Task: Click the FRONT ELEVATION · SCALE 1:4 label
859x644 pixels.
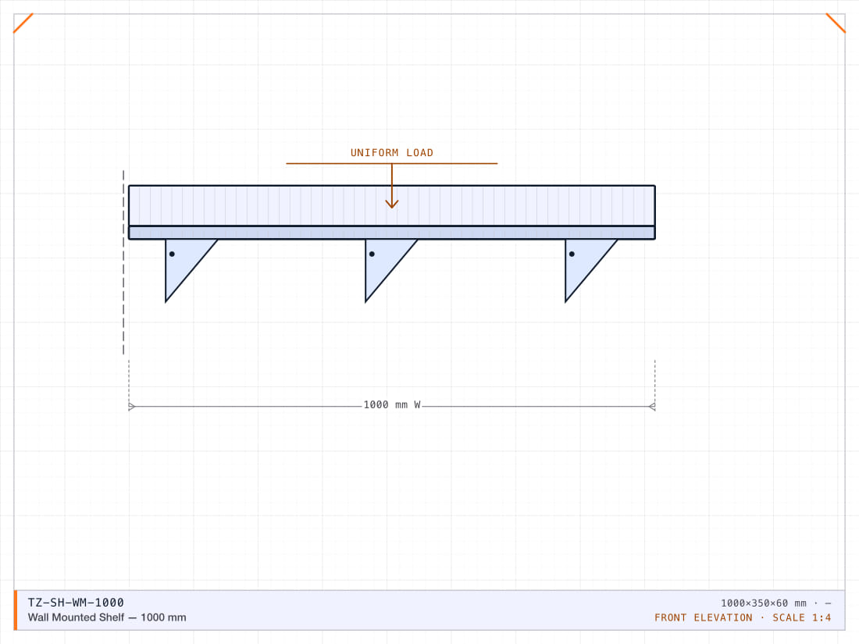Action: pos(743,617)
